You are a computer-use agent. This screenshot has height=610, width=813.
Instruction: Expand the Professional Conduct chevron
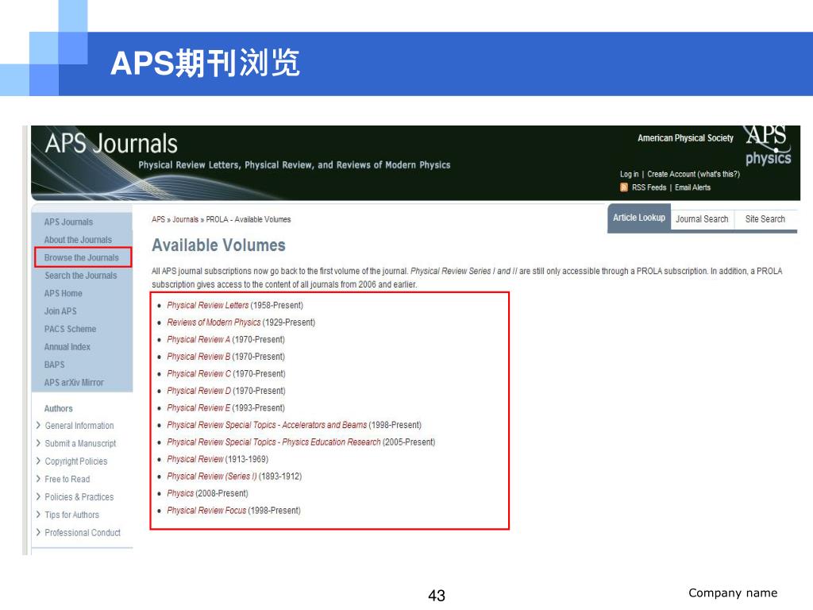click(38, 532)
